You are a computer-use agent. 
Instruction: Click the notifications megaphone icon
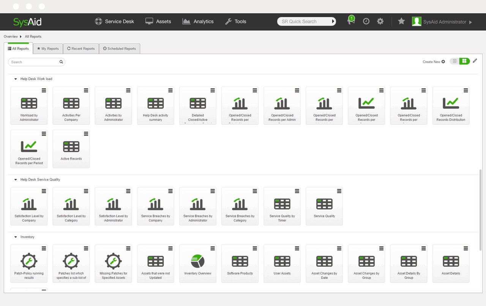(350, 22)
